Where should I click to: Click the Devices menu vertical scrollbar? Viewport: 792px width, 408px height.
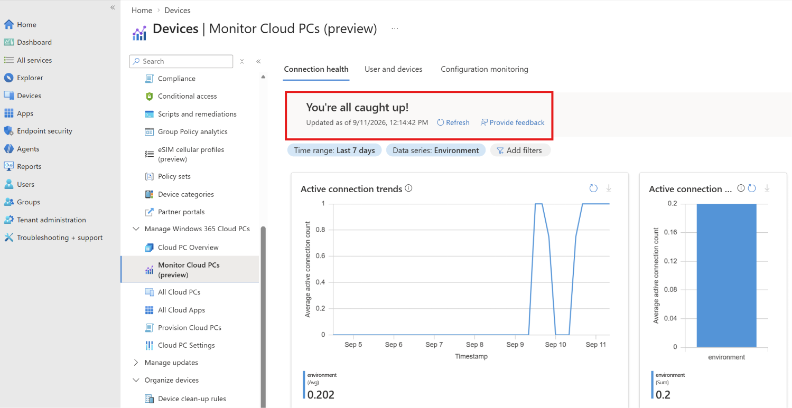point(263,317)
